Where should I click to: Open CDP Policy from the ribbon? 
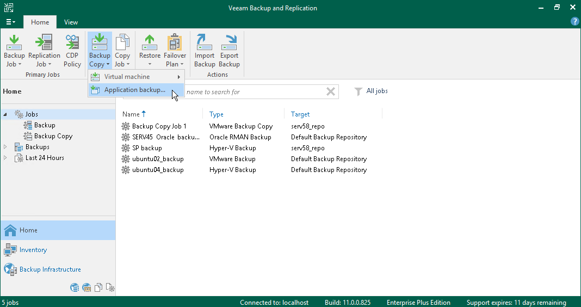(72, 51)
